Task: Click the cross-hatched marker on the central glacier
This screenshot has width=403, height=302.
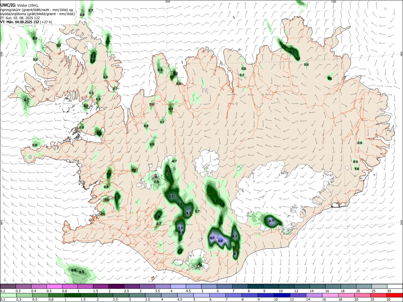Action: (206, 166)
